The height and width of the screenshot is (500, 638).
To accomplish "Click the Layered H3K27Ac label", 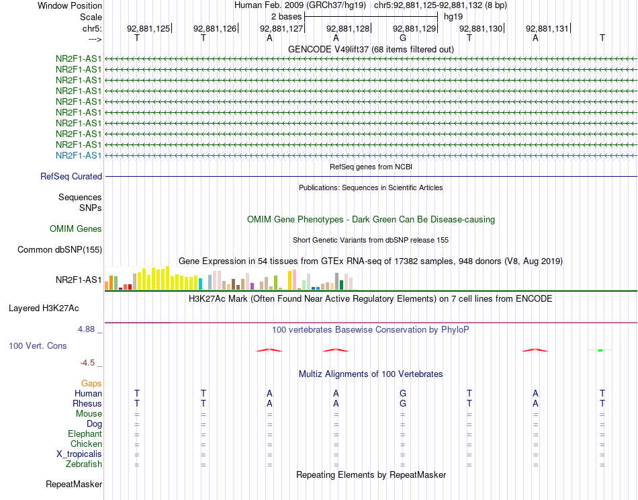I will [44, 308].
